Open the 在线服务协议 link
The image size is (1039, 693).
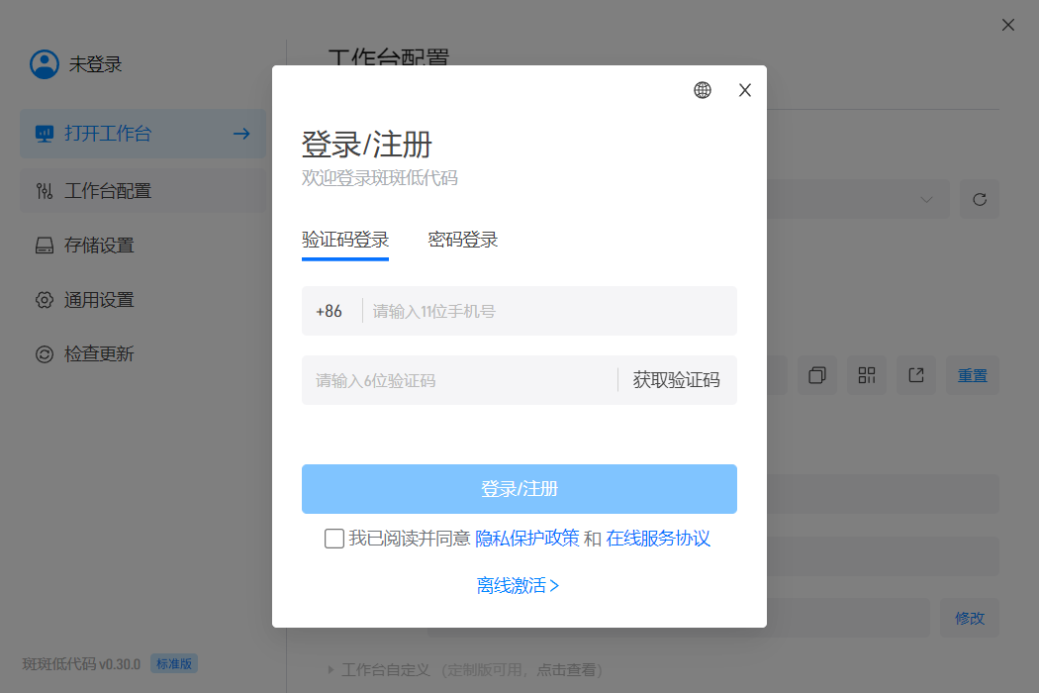coord(657,539)
